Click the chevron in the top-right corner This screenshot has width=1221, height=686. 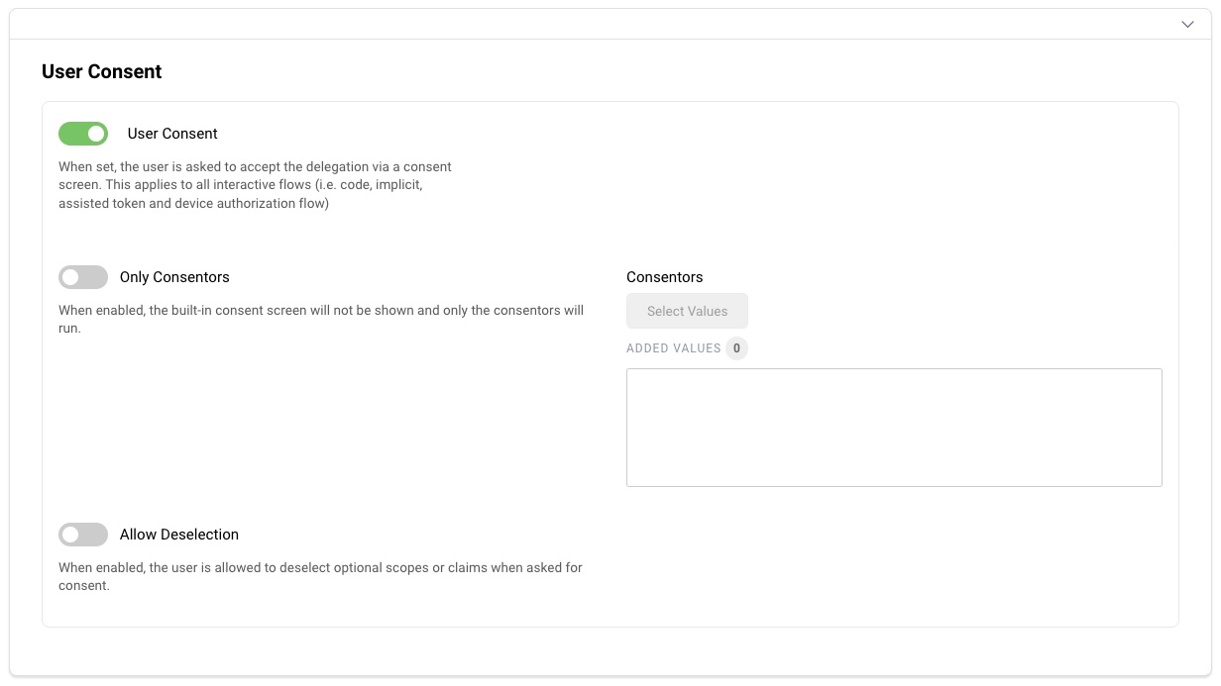click(x=1186, y=24)
